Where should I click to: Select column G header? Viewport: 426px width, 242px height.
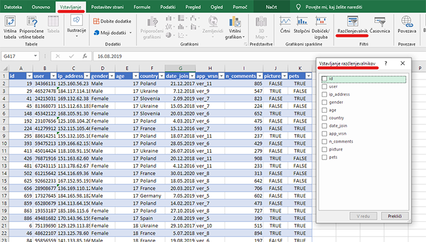[180, 68]
